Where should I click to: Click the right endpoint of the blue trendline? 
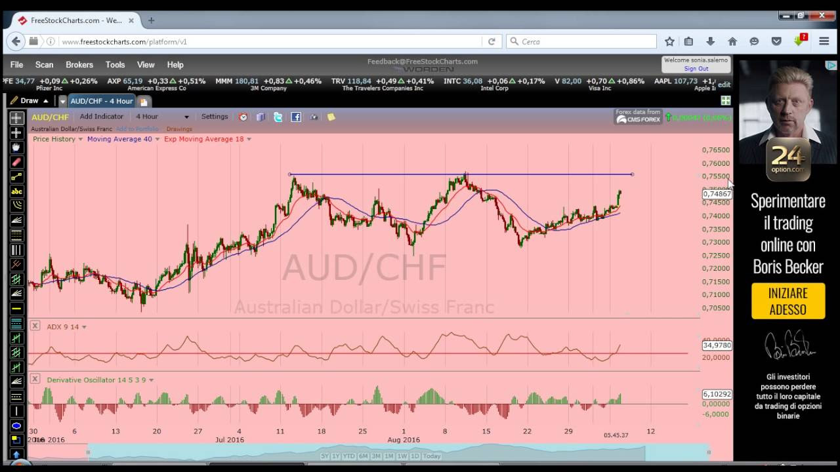click(x=632, y=174)
